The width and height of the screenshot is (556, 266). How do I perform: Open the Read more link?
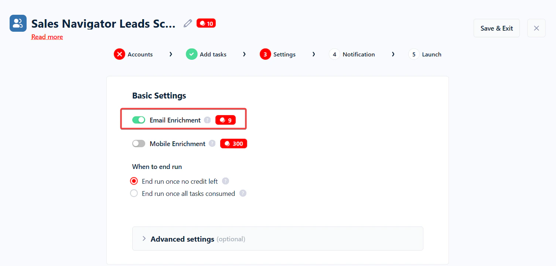click(47, 37)
